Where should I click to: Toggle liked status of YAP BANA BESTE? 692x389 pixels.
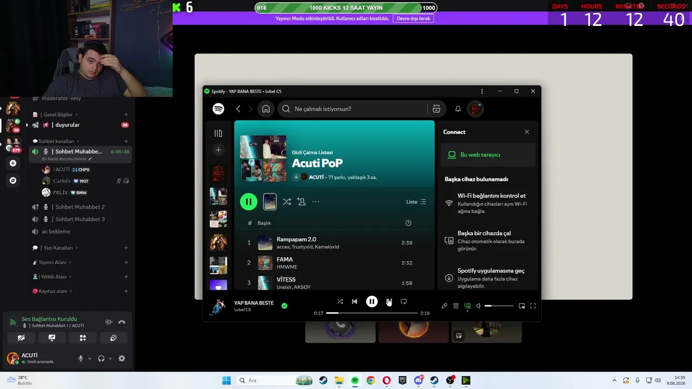tap(284, 306)
